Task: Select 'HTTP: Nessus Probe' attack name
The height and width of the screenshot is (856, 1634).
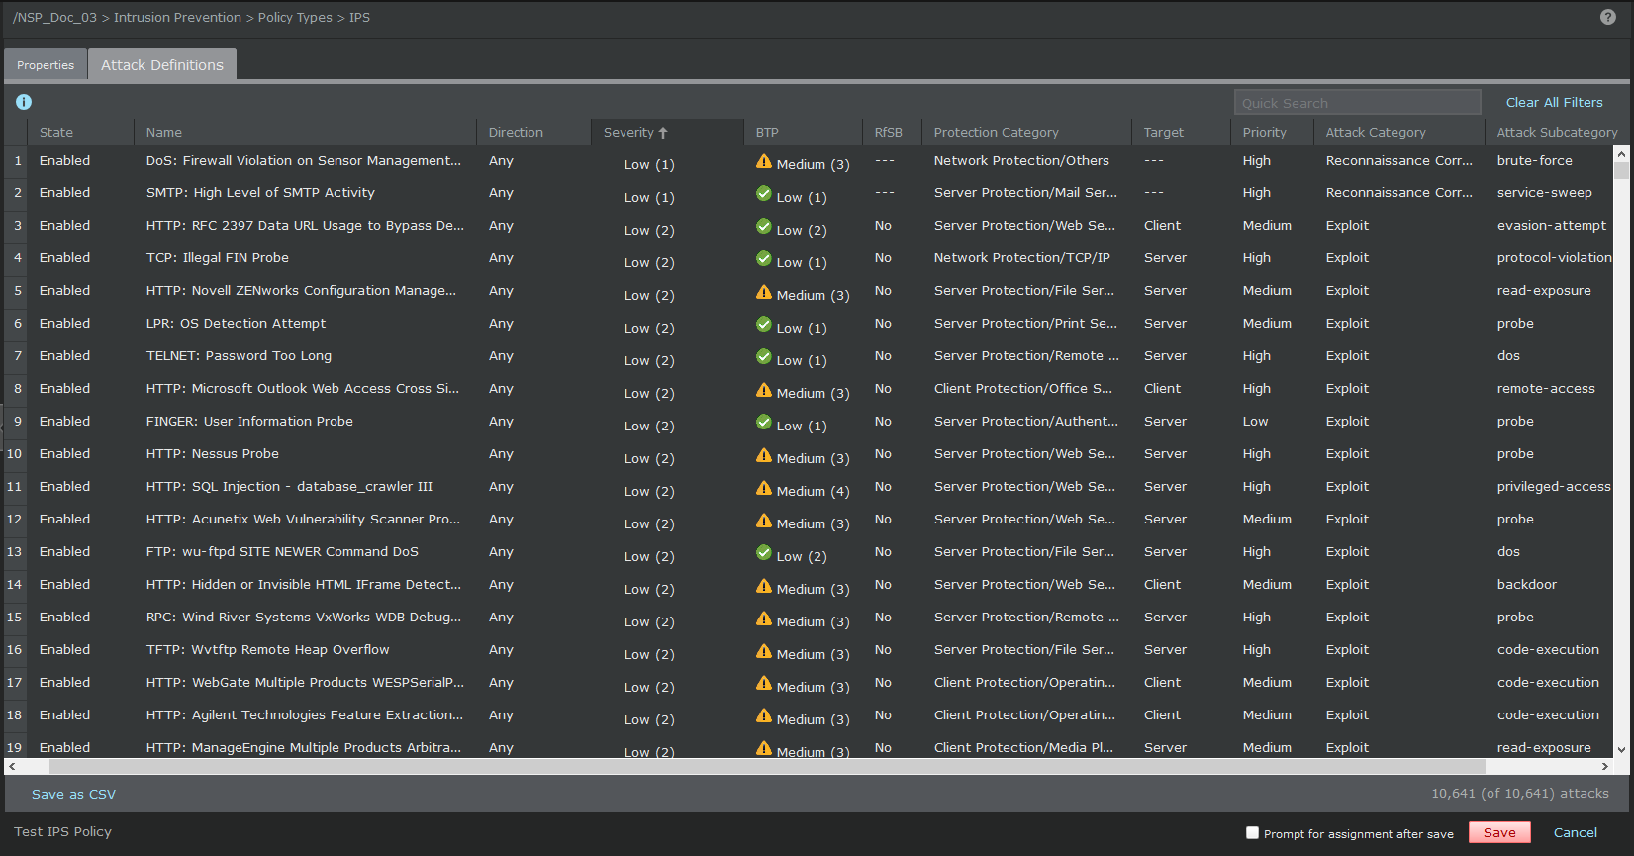Action: (213, 454)
